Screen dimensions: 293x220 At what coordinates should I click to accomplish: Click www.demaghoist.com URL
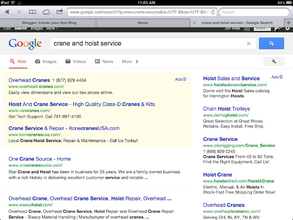(226, 115)
